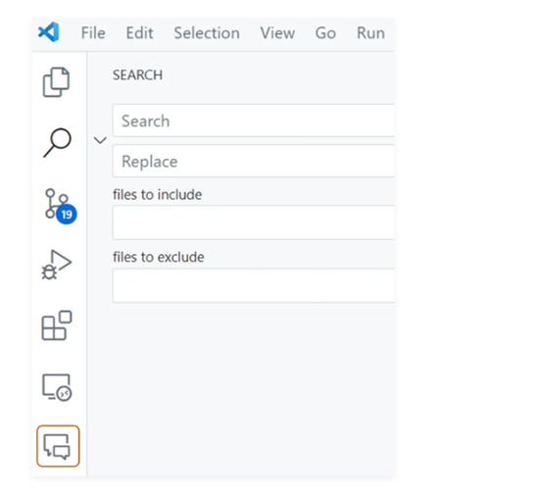The image size is (543, 496).
Task: Open the View menu
Action: tap(277, 33)
